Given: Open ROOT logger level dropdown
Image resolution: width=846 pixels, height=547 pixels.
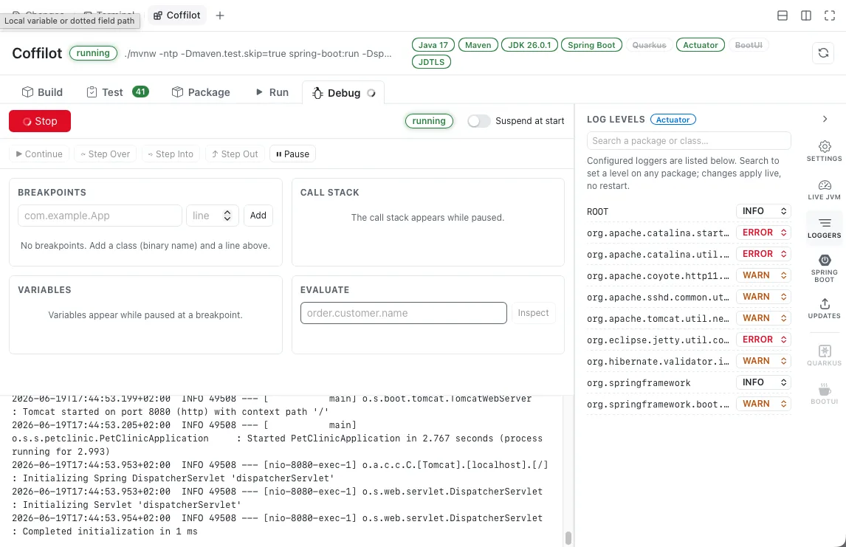Looking at the screenshot, I should (763, 211).
